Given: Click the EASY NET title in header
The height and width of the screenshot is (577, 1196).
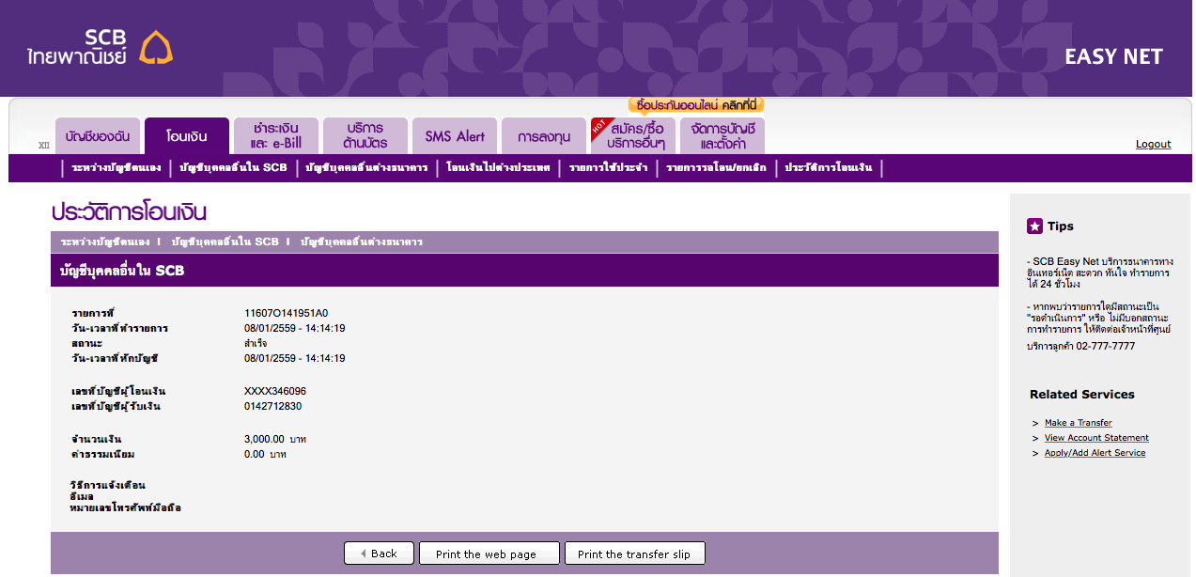Looking at the screenshot, I should (x=1114, y=56).
